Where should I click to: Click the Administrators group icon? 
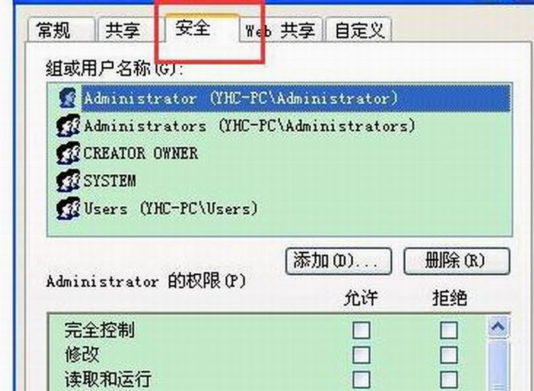tap(68, 126)
